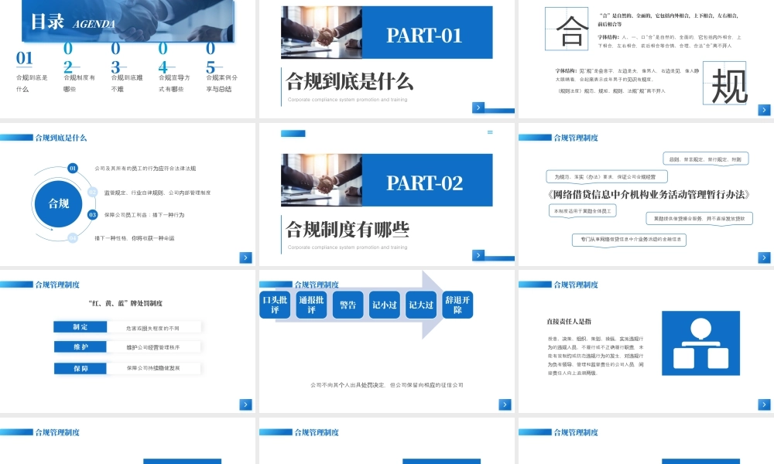Click the callout 本制度适用于复融全体员工
The image size is (774, 464).
[583, 210]
